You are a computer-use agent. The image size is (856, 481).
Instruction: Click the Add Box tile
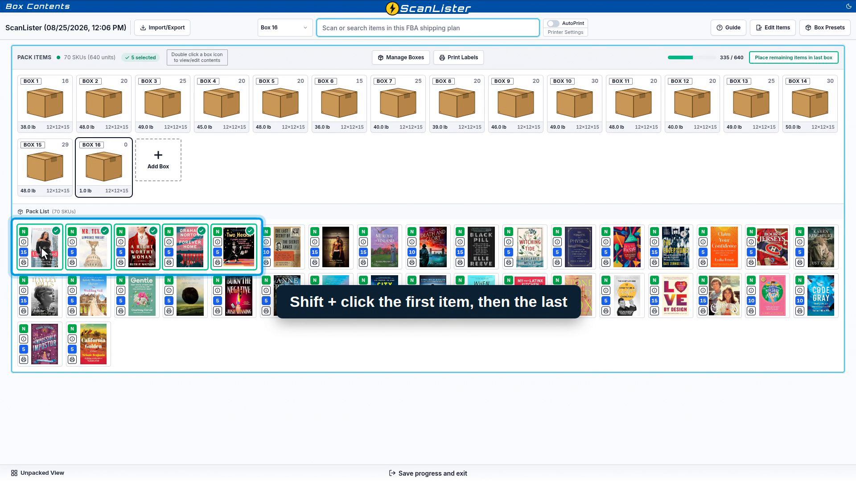tap(158, 160)
